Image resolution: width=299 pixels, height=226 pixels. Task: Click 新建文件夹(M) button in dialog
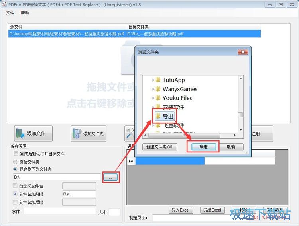[159, 147]
